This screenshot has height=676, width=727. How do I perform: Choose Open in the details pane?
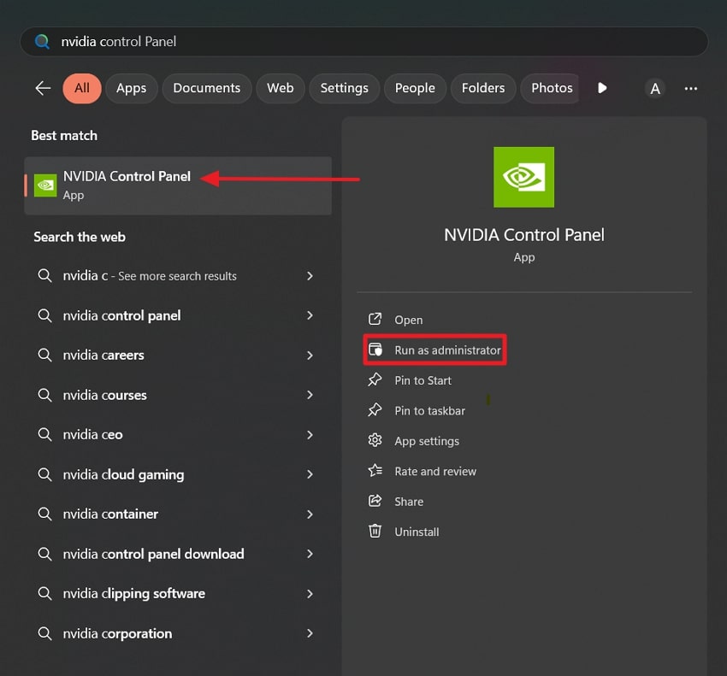click(x=409, y=320)
